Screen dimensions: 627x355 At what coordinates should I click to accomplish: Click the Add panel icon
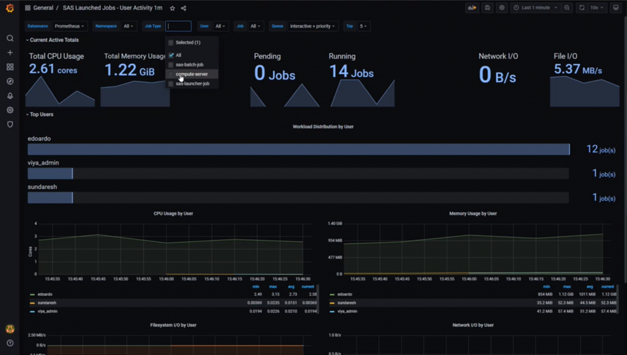(x=472, y=8)
